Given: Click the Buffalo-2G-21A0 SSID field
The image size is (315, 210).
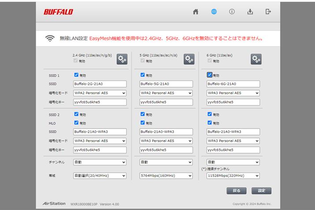Looking at the screenshot, I should click(x=100, y=84).
